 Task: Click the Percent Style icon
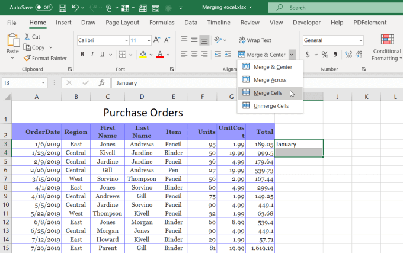coord(324,55)
